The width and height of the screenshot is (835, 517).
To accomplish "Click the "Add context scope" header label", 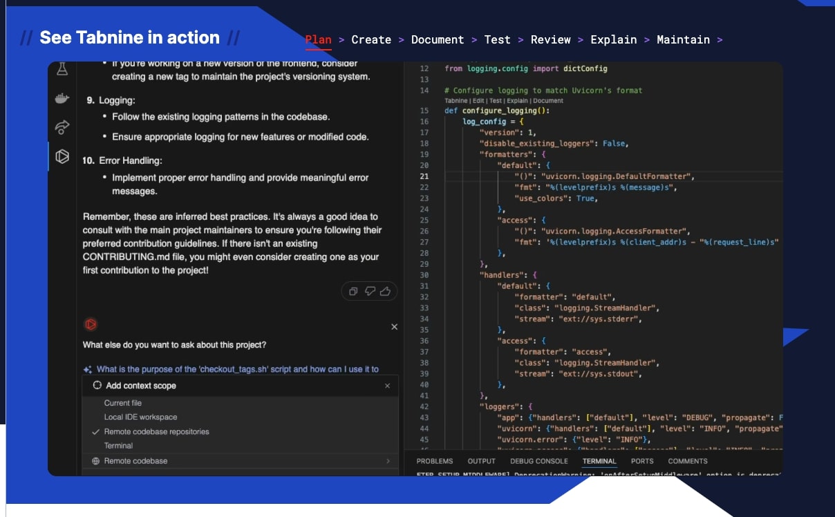I will [141, 386].
